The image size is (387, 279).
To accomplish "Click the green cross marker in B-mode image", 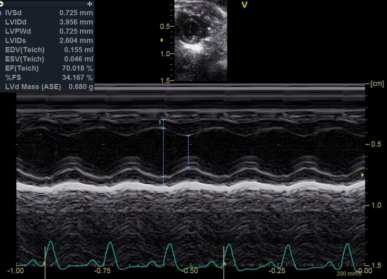I will pos(212,48).
